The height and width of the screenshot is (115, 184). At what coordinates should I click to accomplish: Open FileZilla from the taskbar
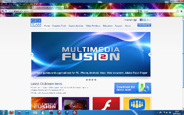coord(75,112)
